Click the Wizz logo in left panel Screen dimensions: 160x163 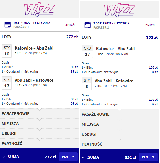point(39,9)
